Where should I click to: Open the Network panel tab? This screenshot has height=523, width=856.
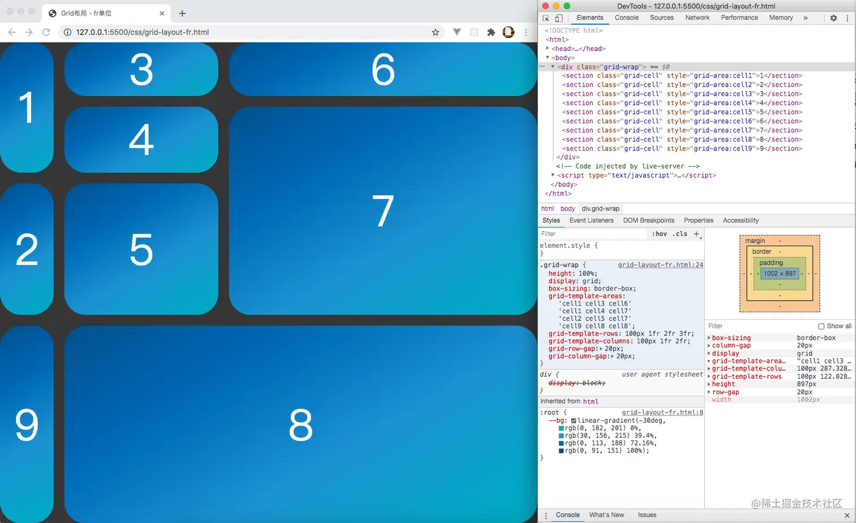pyautogui.click(x=697, y=18)
